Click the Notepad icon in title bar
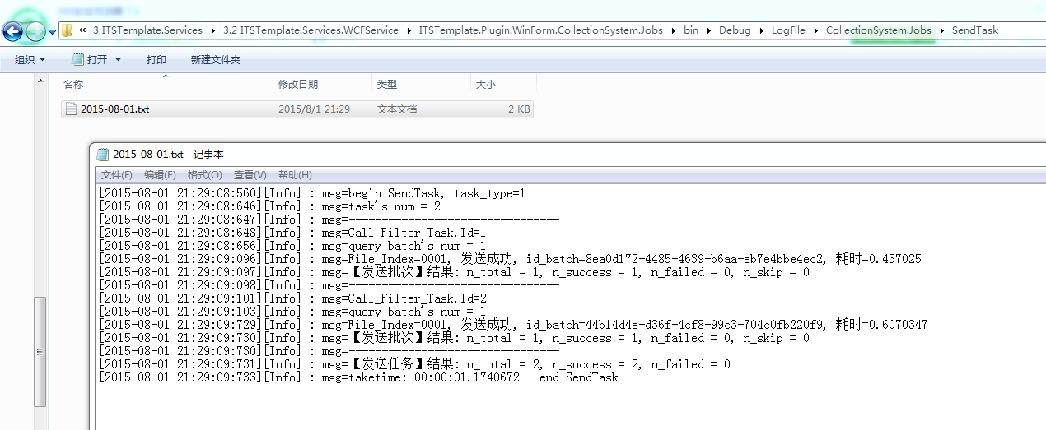Viewport: 1046px width, 430px height. [103, 154]
